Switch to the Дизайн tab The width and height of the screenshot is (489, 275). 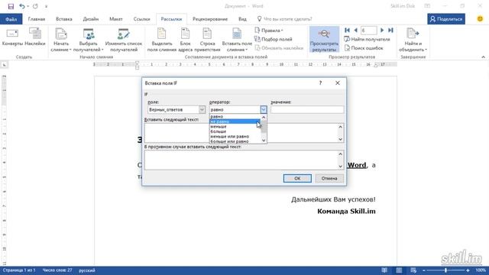(x=91, y=19)
